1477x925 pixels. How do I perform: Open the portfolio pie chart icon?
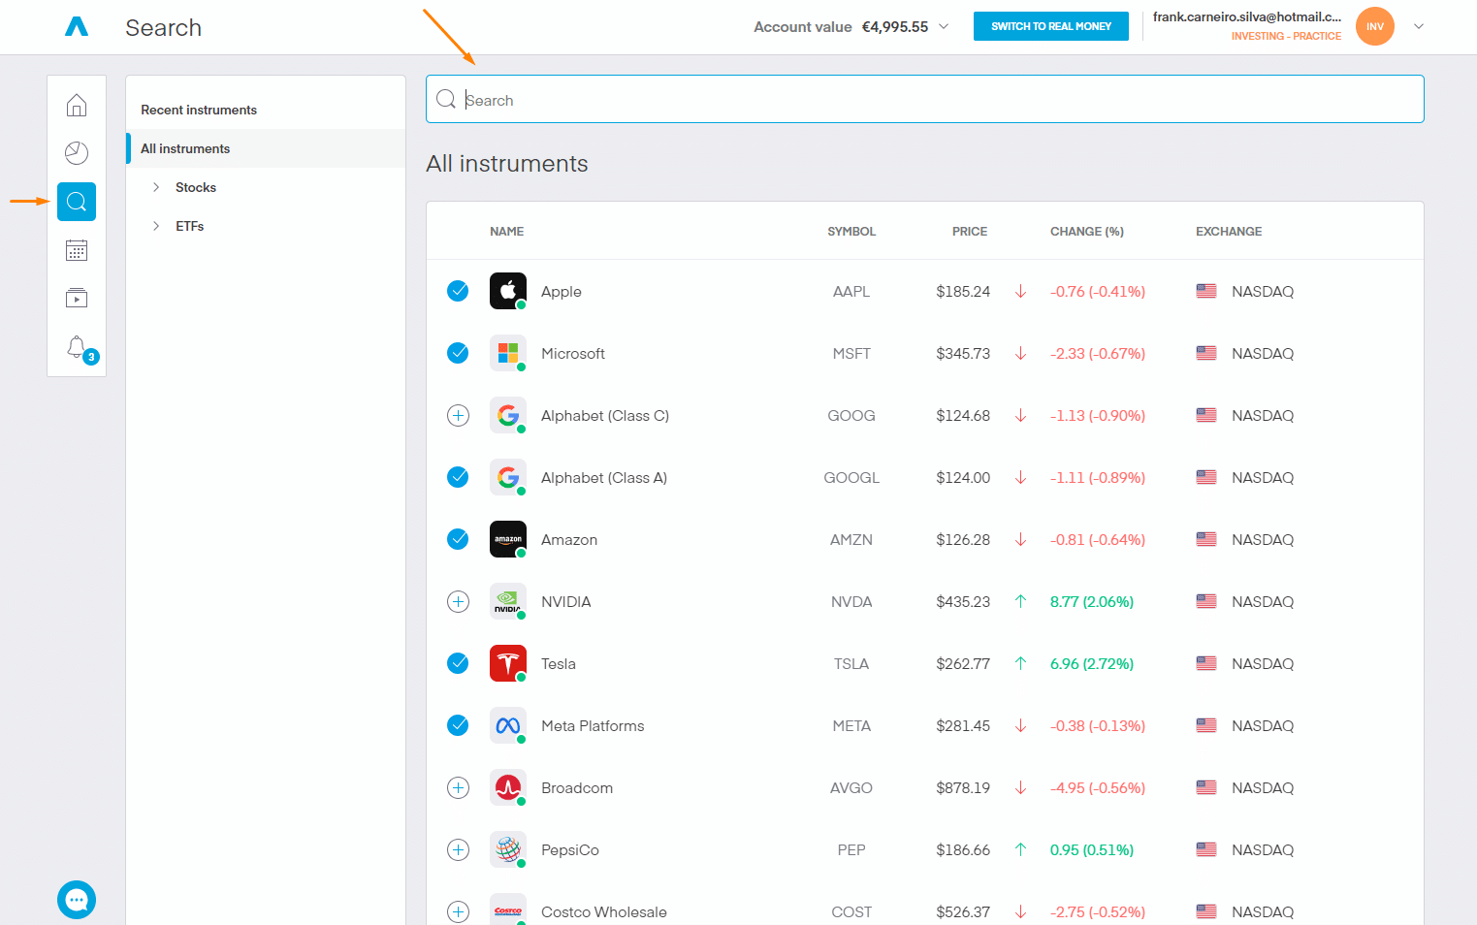click(77, 153)
